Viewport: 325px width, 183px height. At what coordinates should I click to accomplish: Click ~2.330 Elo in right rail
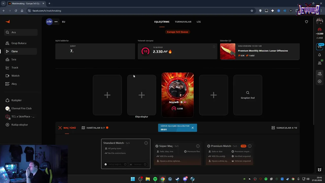[319, 34]
